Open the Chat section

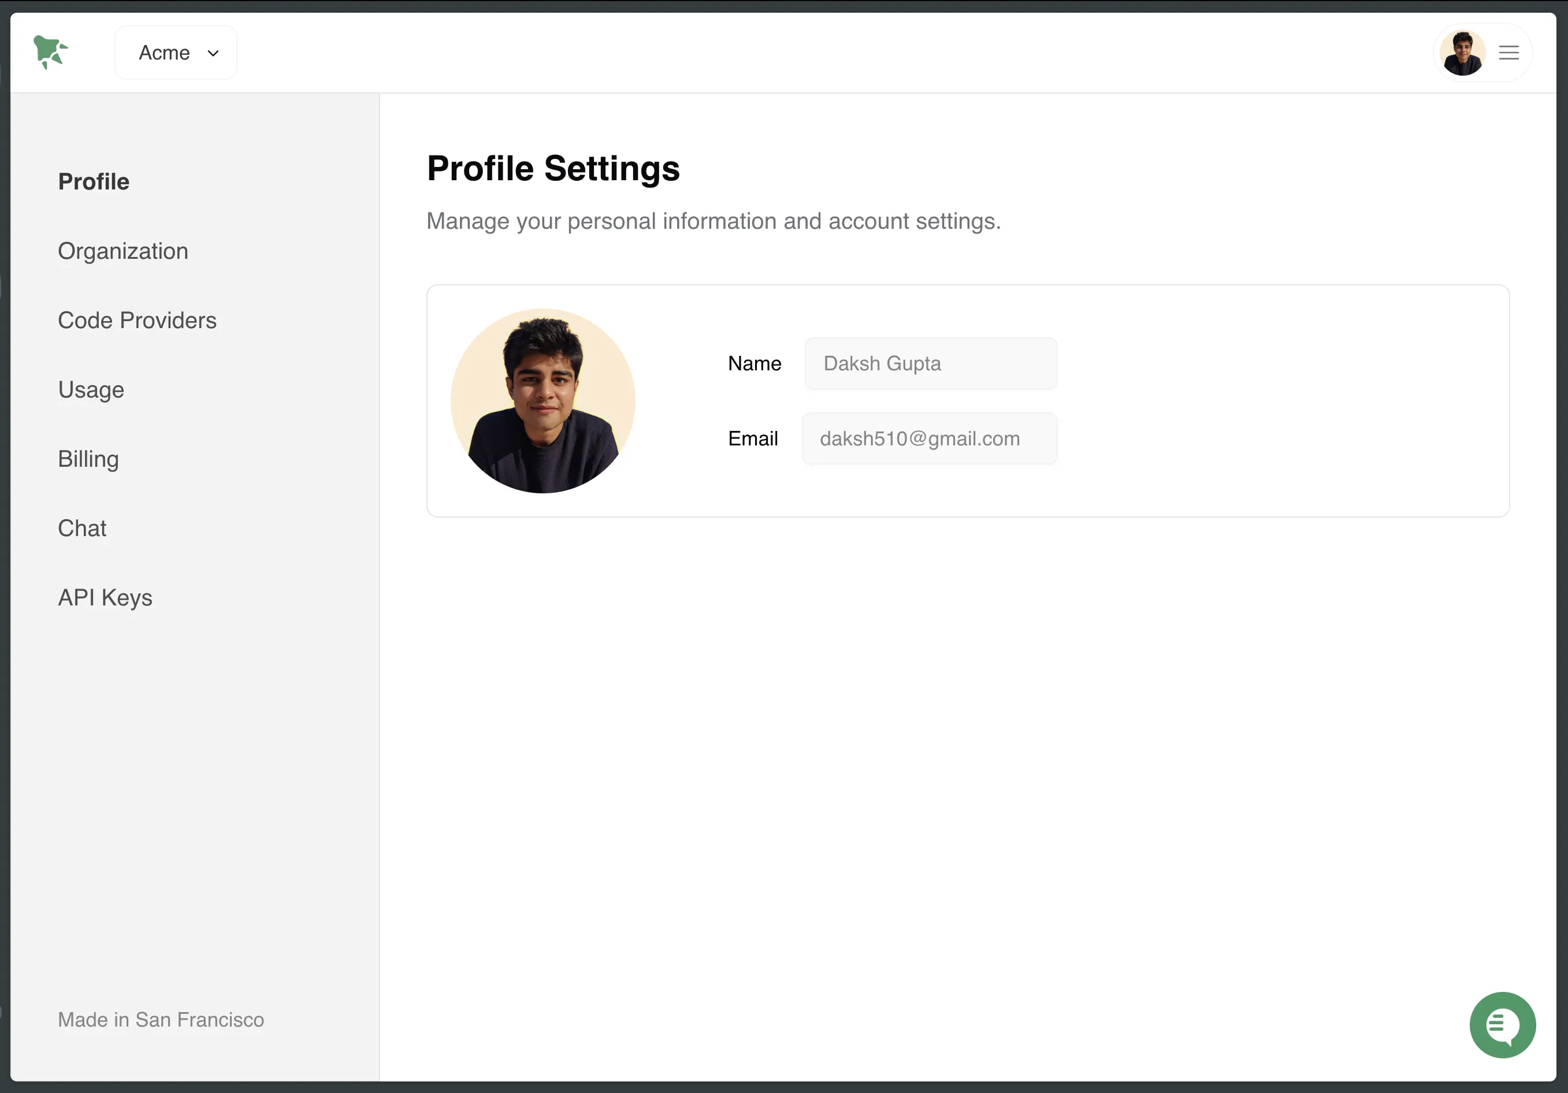coord(82,528)
